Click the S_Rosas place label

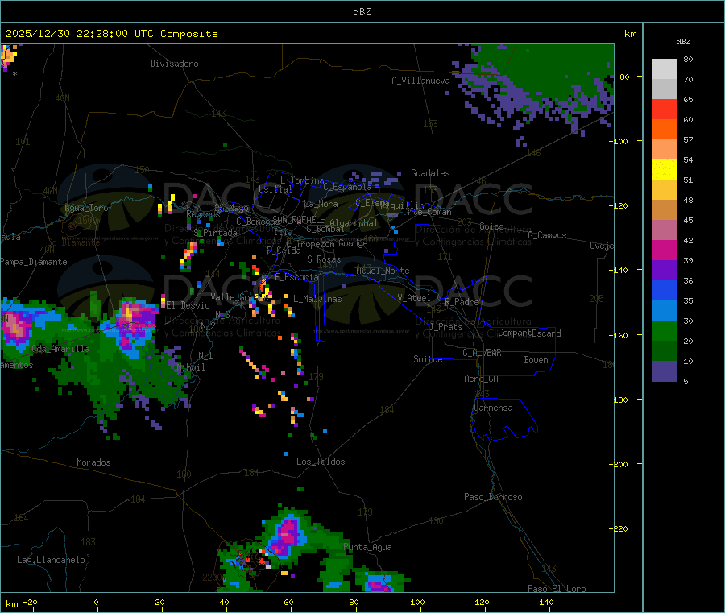(x=324, y=259)
